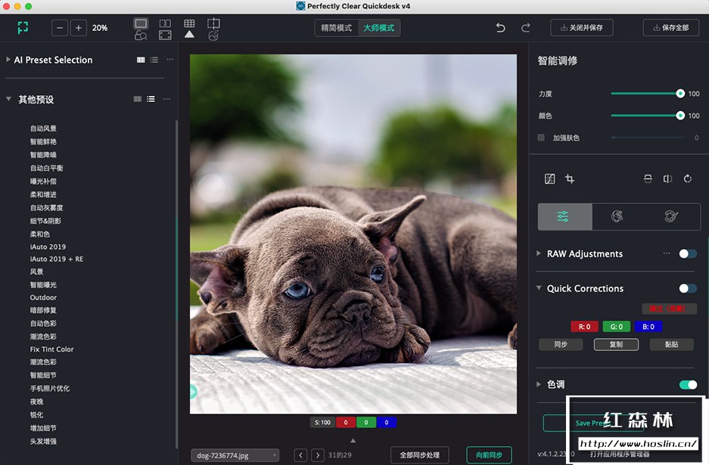Open the makeup palette panel
This screenshot has width=709, height=465.
click(x=670, y=216)
